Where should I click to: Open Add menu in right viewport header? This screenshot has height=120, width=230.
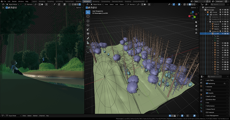(117, 4)
